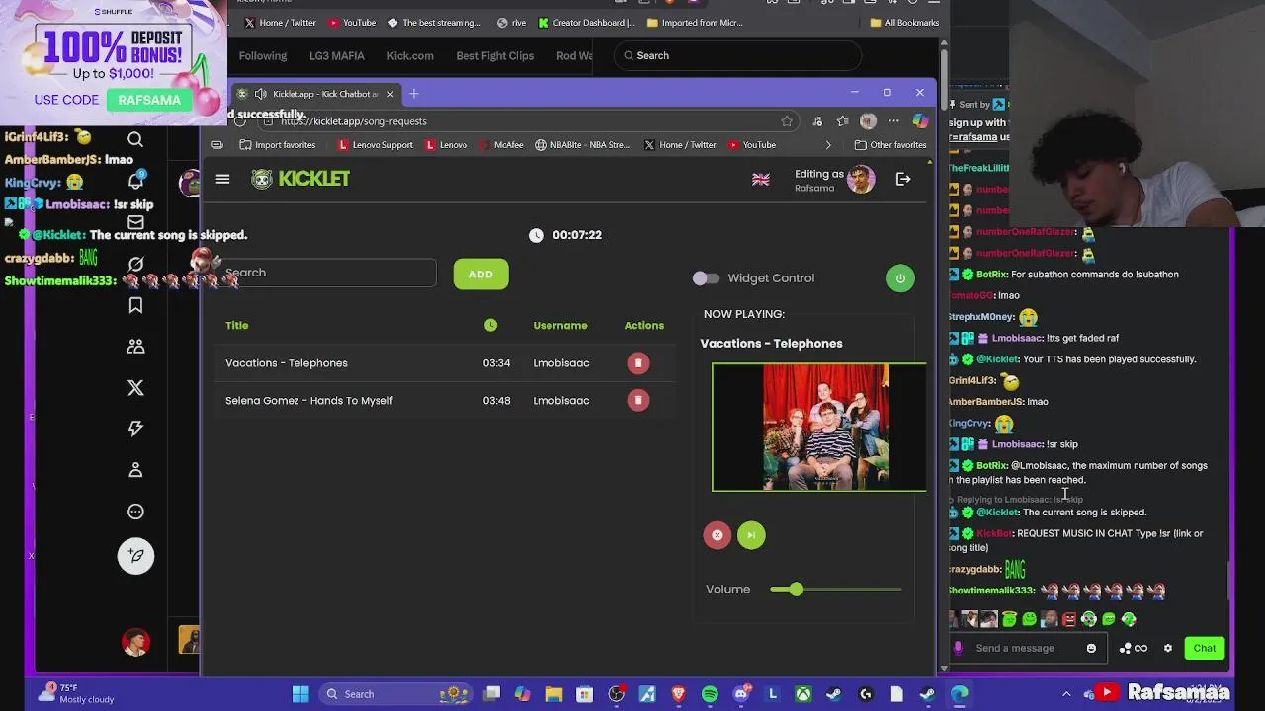Click the green ADD button
Image resolution: width=1265 pixels, height=711 pixels.
[481, 274]
